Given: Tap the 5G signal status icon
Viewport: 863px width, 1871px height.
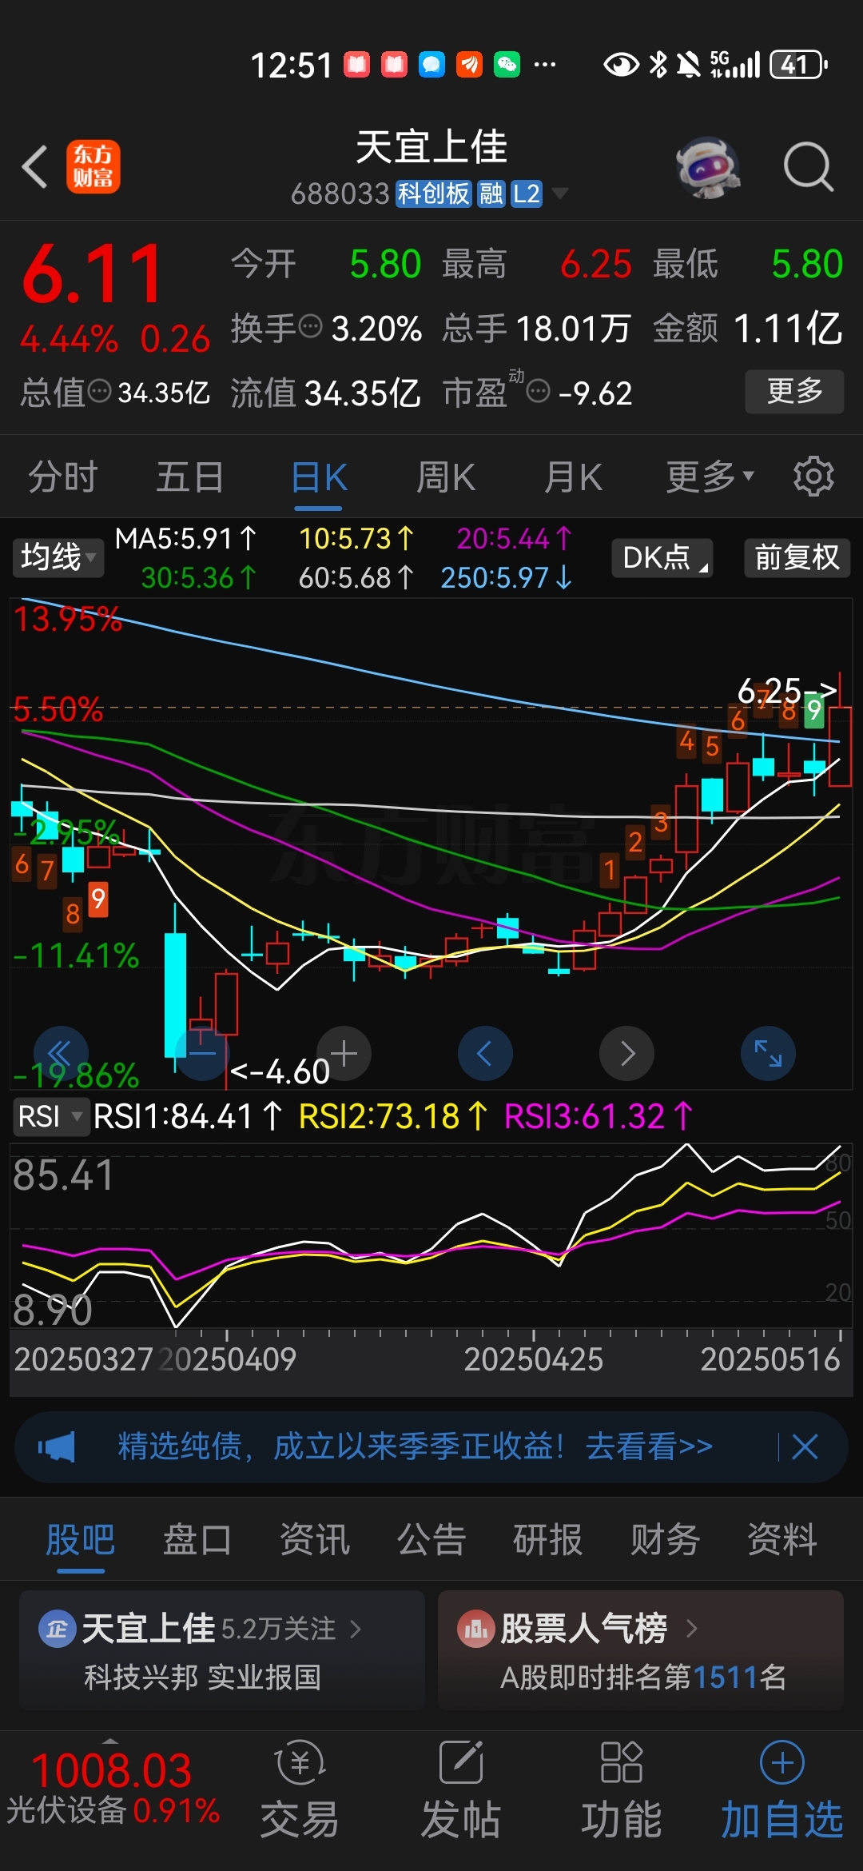Looking at the screenshot, I should 734,64.
